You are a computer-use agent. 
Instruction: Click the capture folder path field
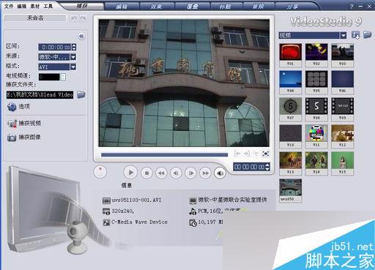[40, 94]
